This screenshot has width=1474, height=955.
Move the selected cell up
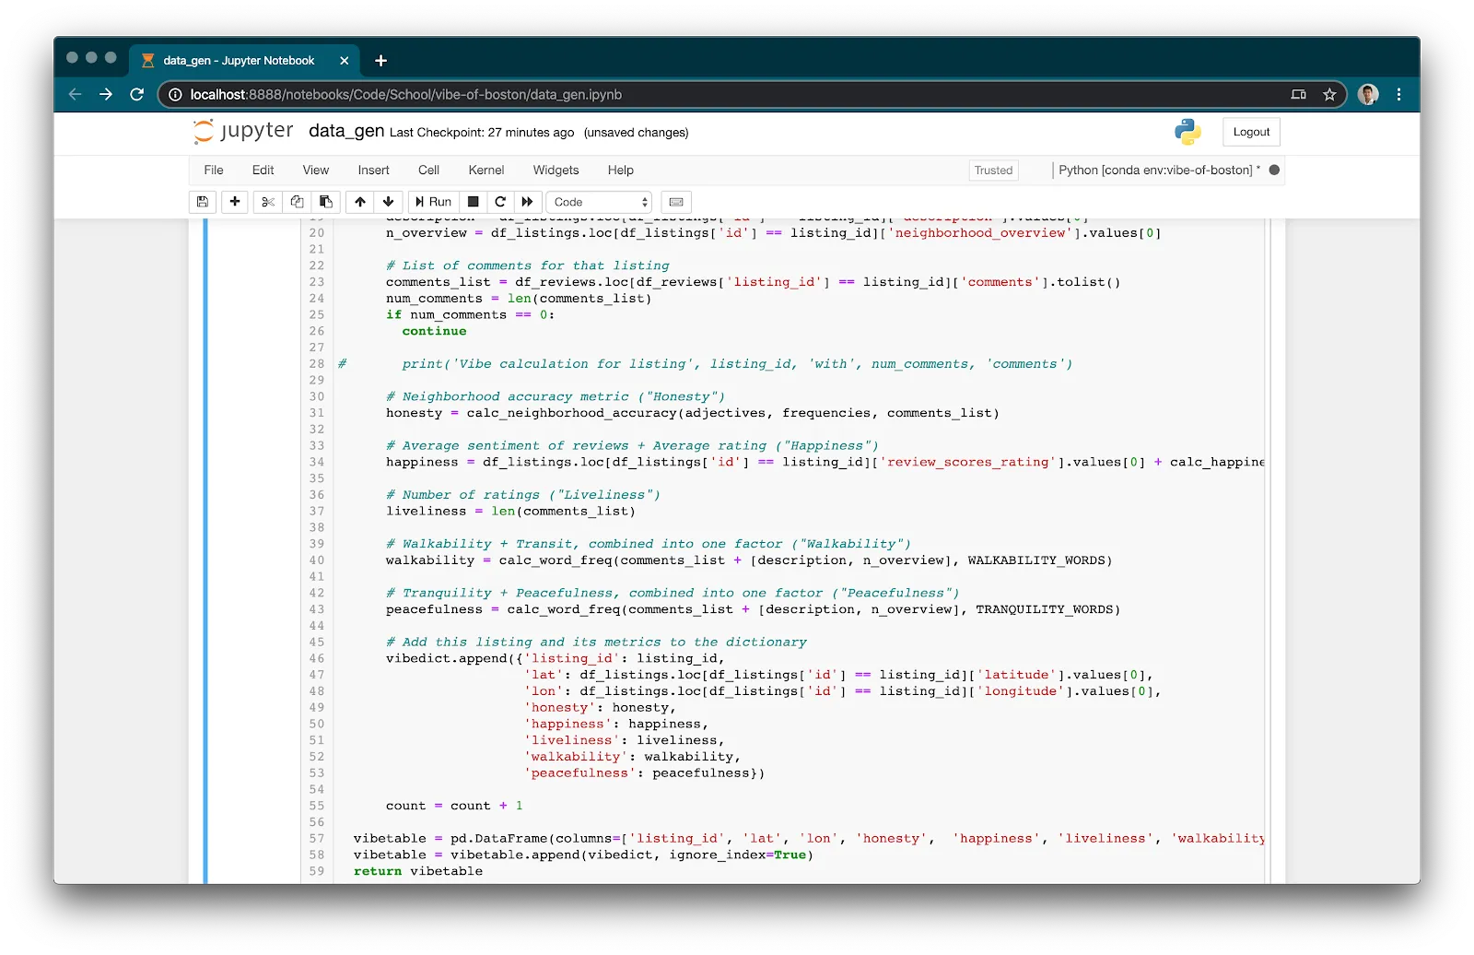(x=360, y=202)
